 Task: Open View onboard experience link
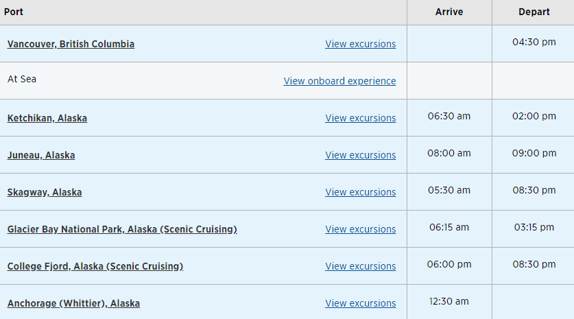coord(339,81)
